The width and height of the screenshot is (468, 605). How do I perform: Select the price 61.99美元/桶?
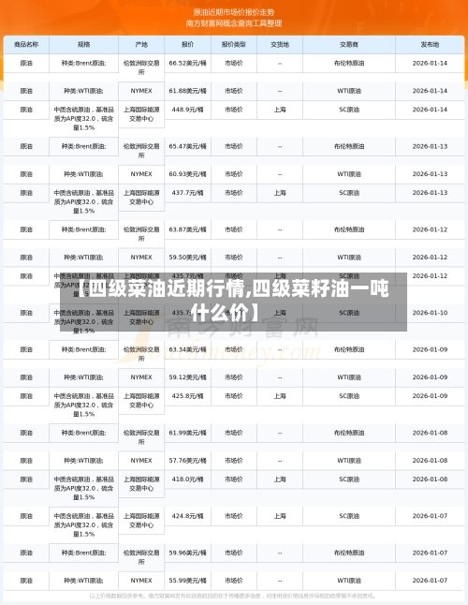(188, 433)
